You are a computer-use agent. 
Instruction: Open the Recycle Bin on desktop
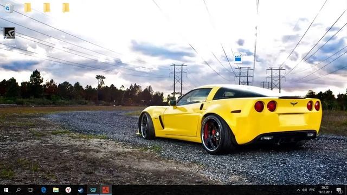click(9, 9)
